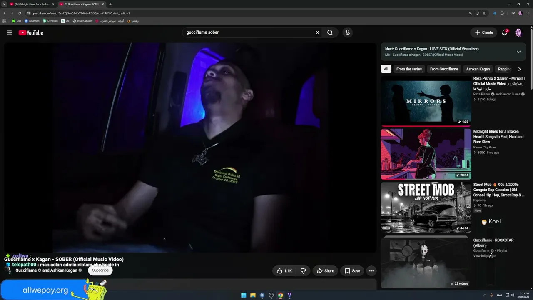Share the SOBER music video

tap(325, 271)
